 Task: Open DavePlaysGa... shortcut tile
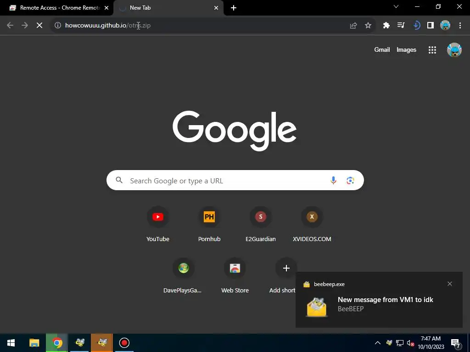pyautogui.click(x=183, y=275)
